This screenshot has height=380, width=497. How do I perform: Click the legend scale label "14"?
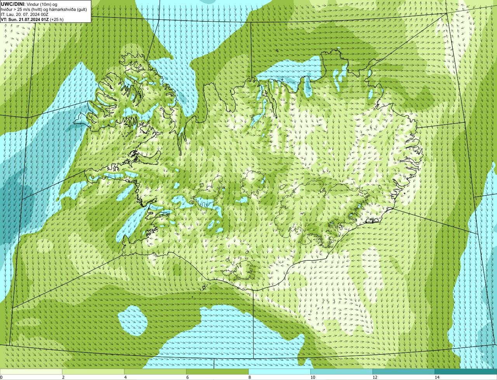[437, 377]
